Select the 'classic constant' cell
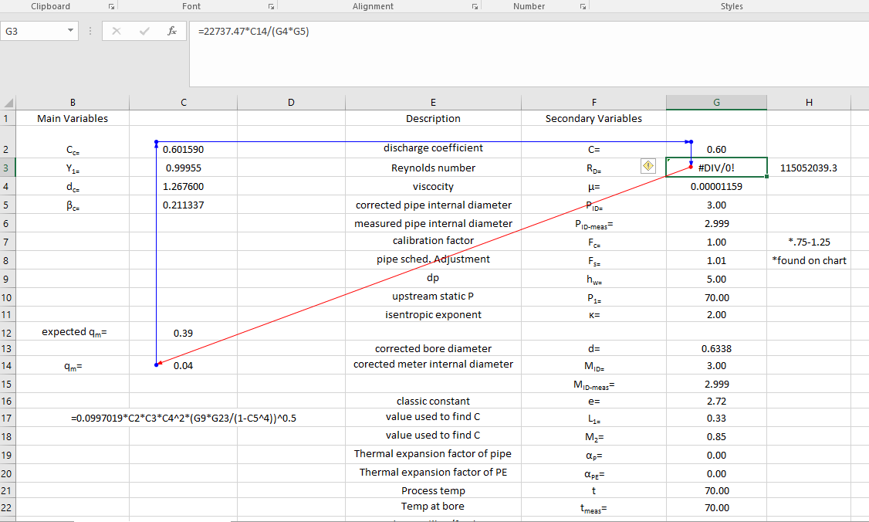869x522 pixels. click(x=434, y=401)
